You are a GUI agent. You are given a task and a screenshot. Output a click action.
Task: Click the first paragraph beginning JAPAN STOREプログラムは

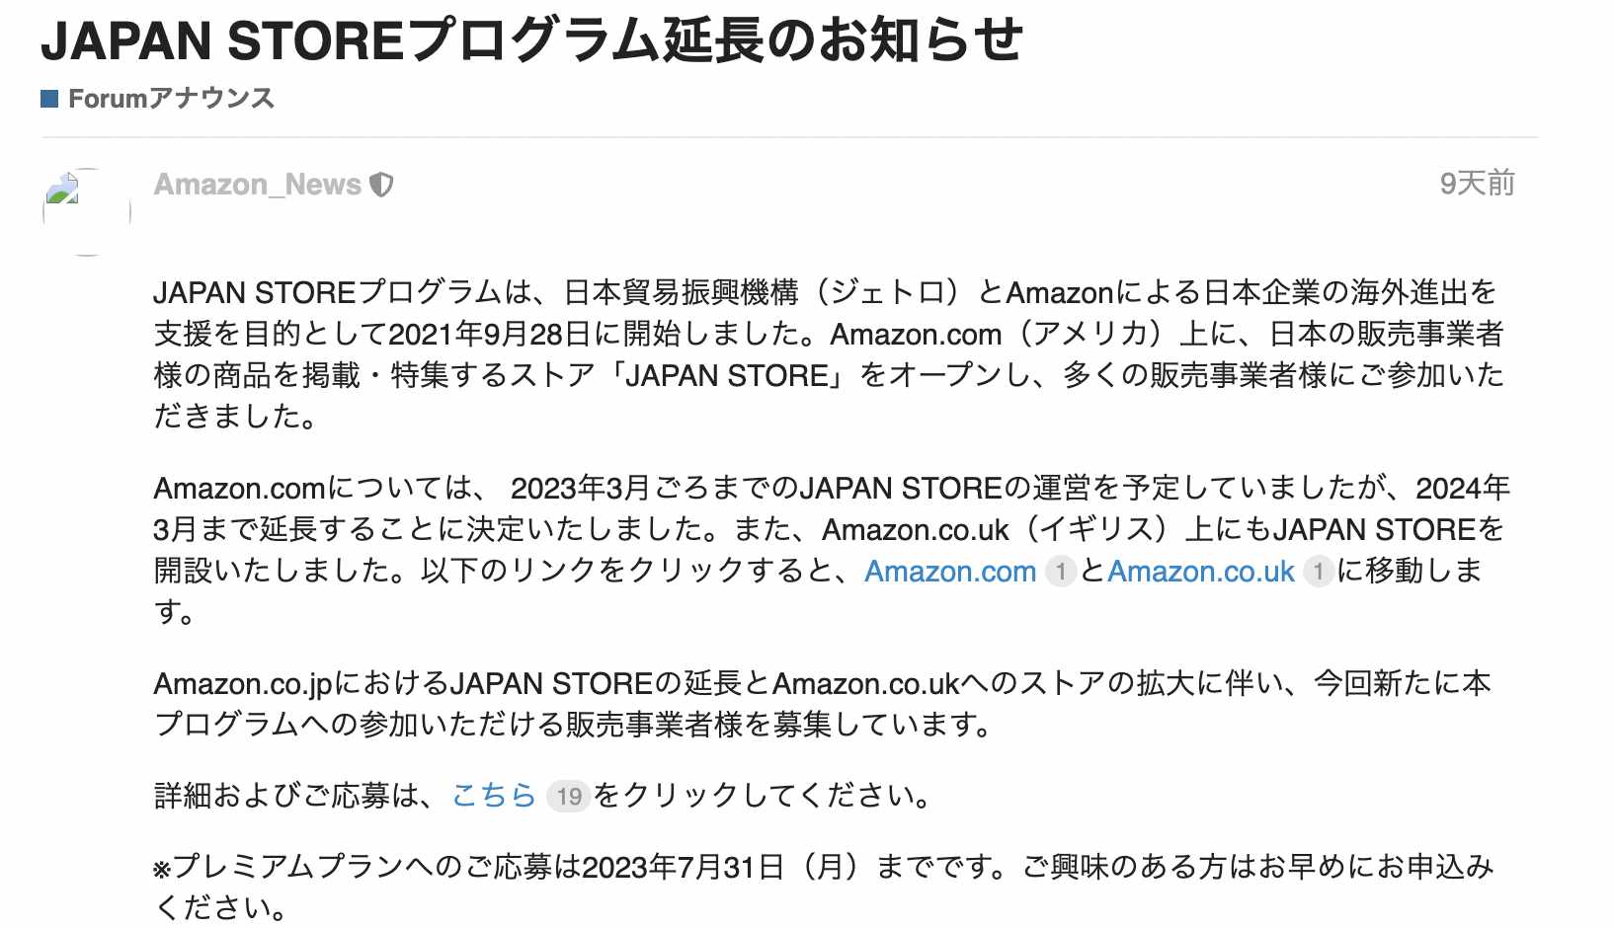point(829,354)
